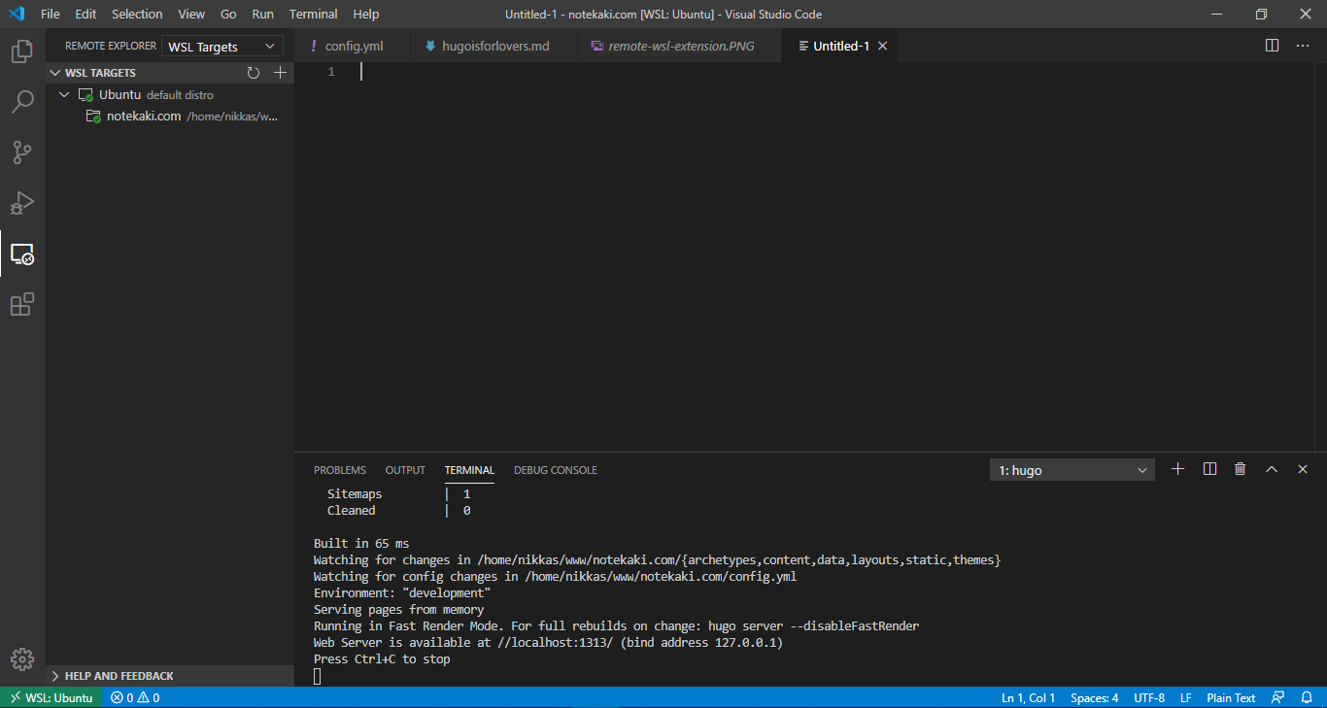Open notifications via the bell icon

(x=1308, y=697)
